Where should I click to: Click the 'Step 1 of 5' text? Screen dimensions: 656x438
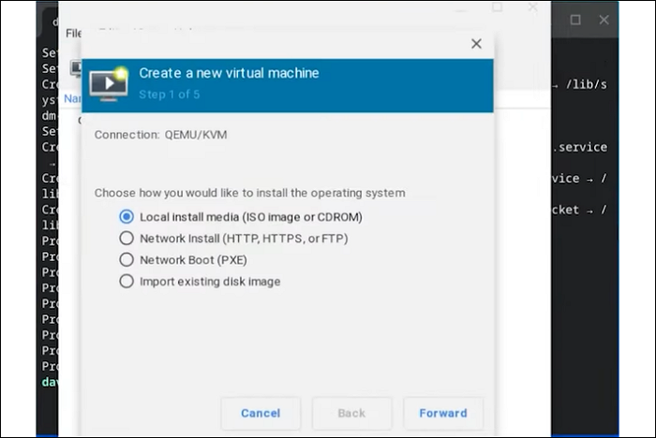(169, 95)
